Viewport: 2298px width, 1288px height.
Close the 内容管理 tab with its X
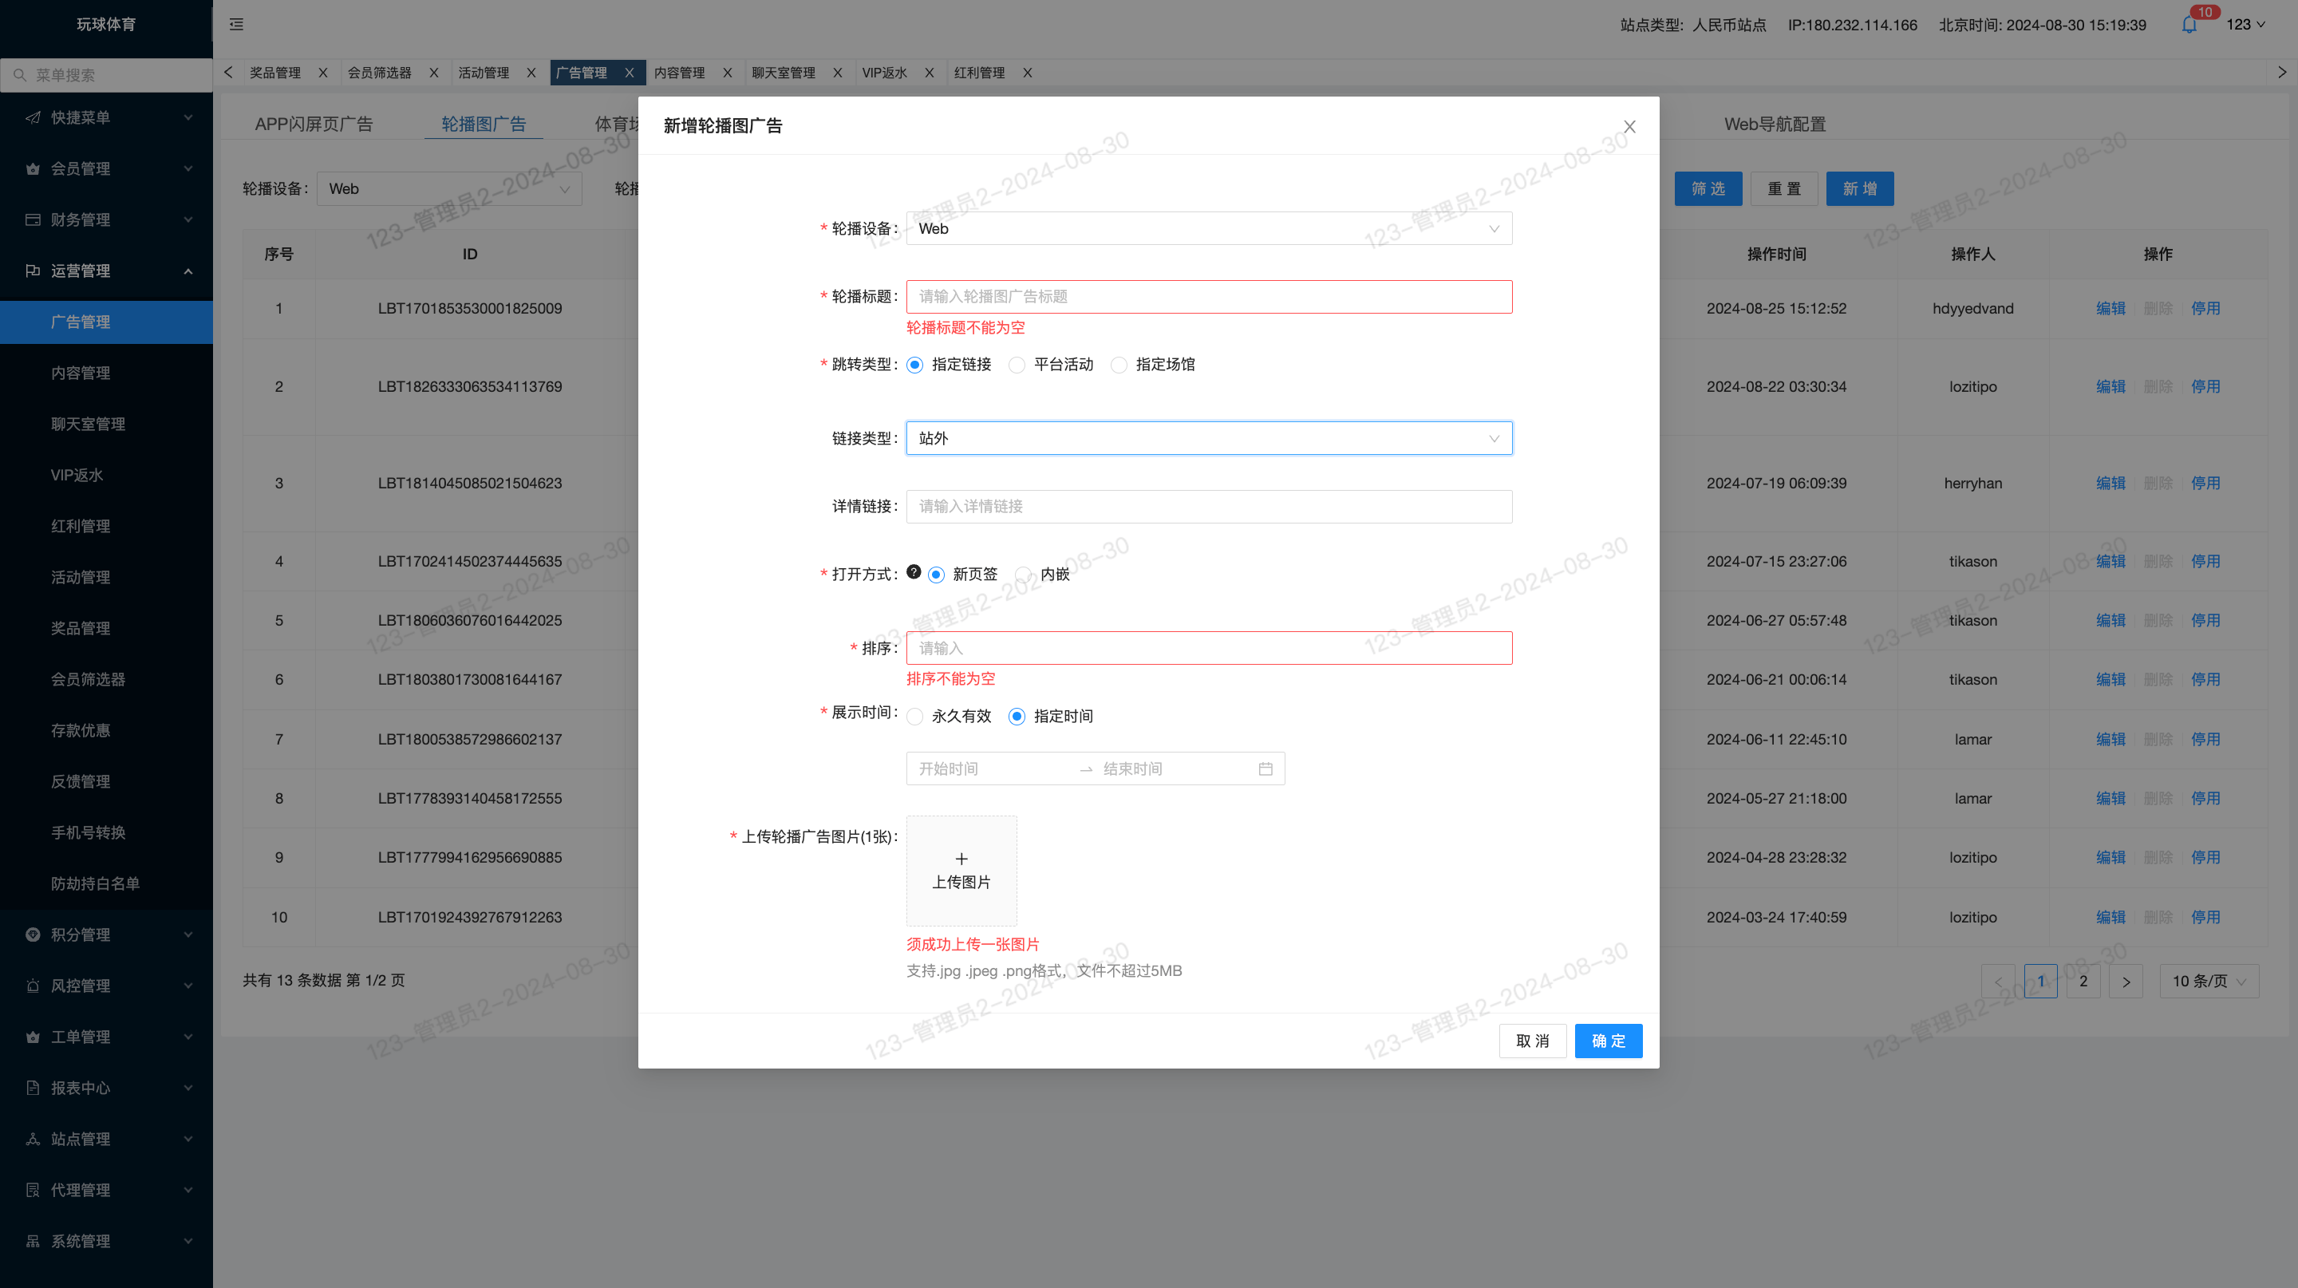point(727,73)
